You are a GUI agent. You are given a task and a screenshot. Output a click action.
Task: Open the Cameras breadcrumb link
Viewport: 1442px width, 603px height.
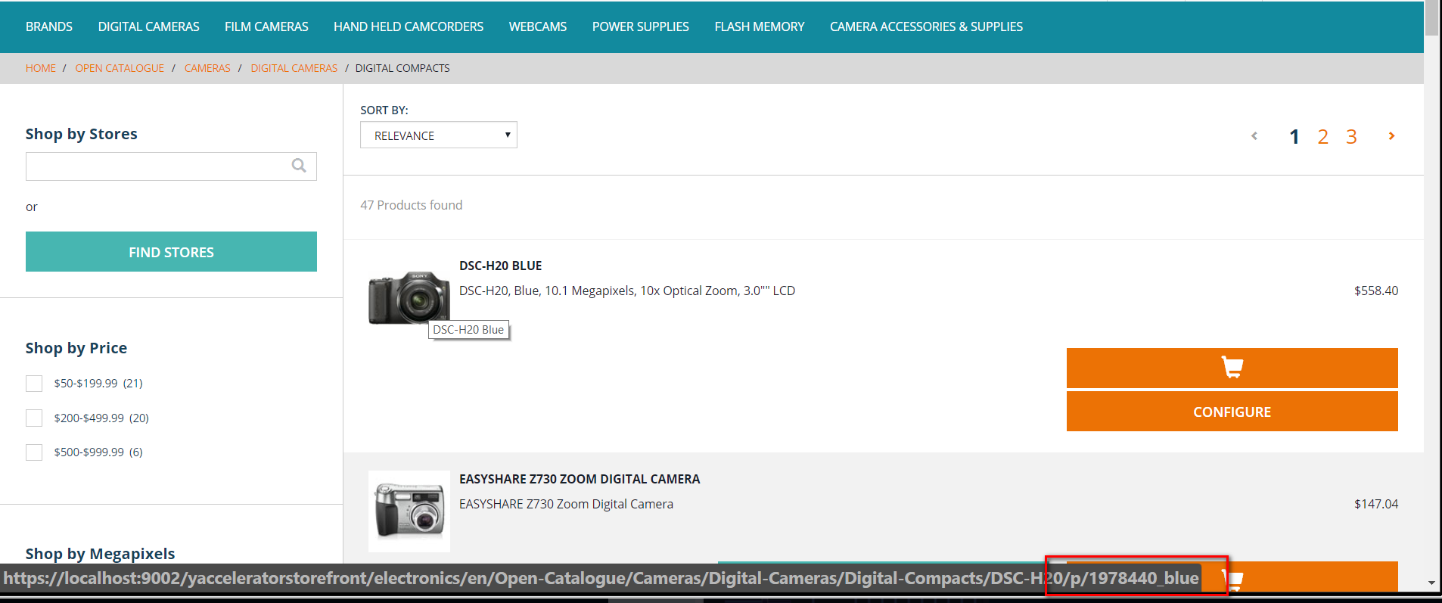point(207,68)
